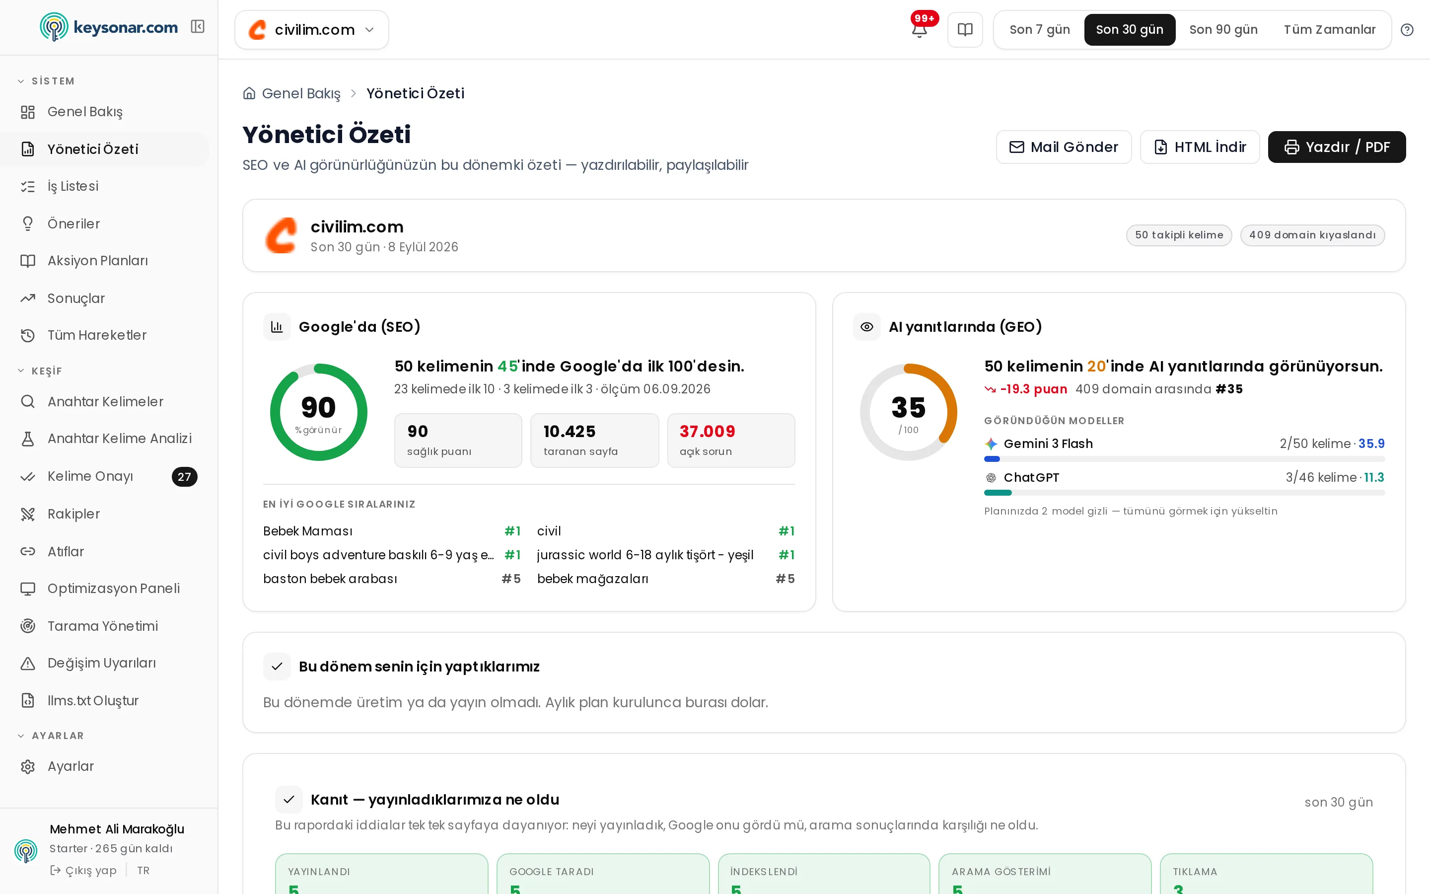Download report with HTML İndir
Image resolution: width=1430 pixels, height=894 pixels.
(1200, 147)
